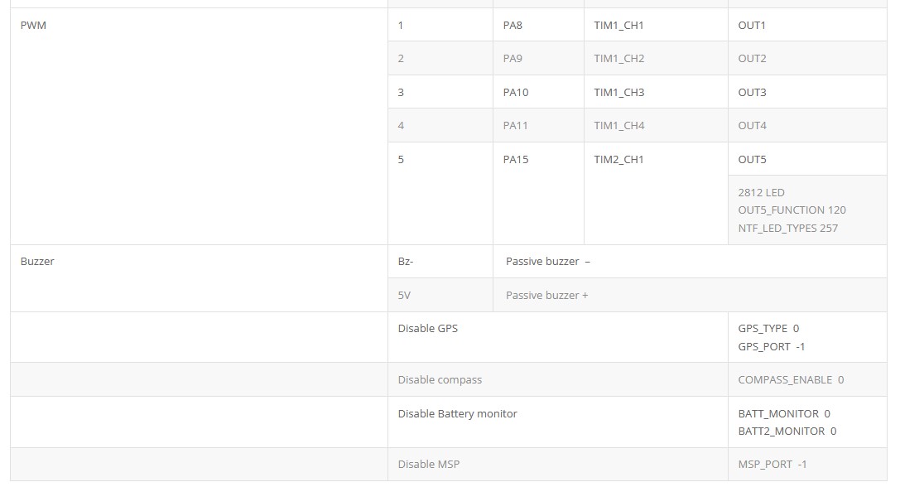Click the OUT3 output cell
Image resolution: width=900 pixels, height=487 pixels.
807,92
